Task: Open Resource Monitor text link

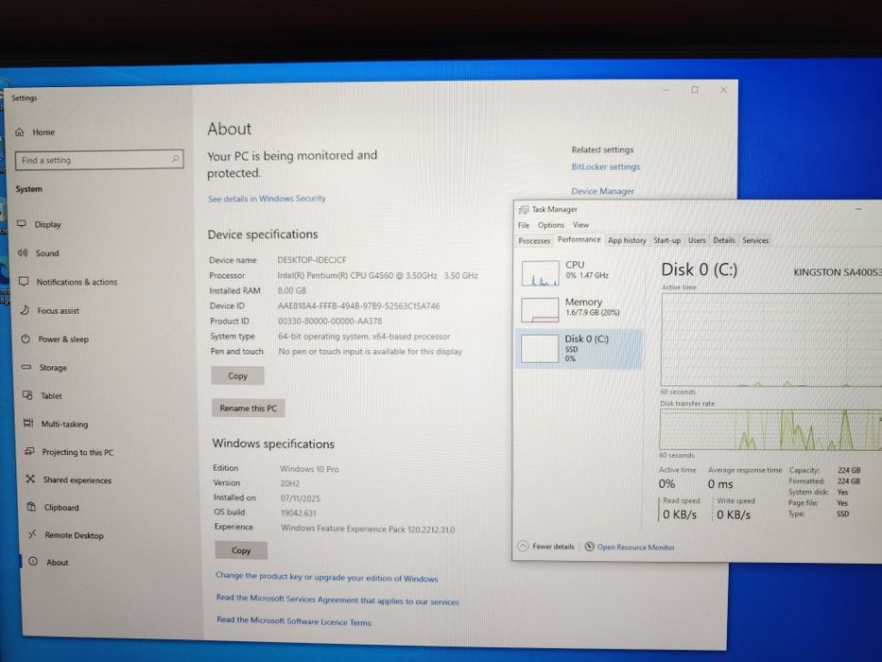Action: pyautogui.click(x=635, y=547)
